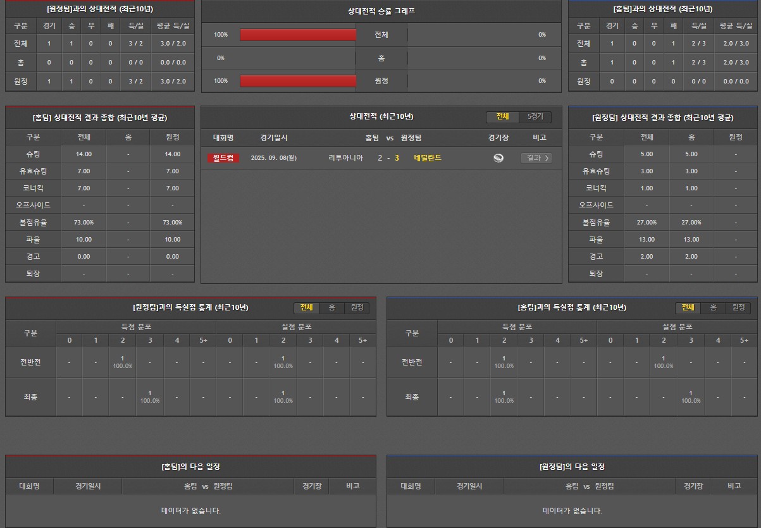Click 경기장 column header in 상대전적 table

pyautogui.click(x=498, y=138)
